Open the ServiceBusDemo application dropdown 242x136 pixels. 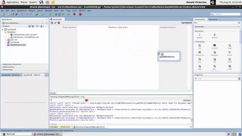43,23
